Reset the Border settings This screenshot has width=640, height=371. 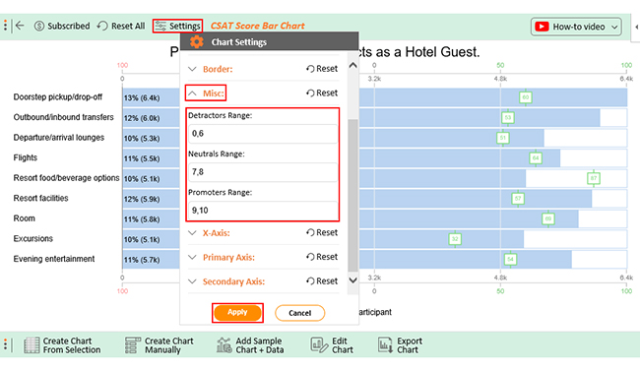[322, 69]
